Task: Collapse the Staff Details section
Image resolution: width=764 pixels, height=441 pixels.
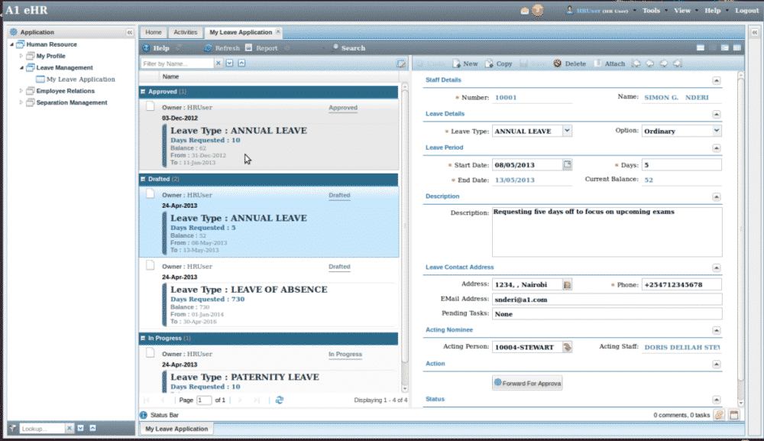Action: (x=716, y=80)
